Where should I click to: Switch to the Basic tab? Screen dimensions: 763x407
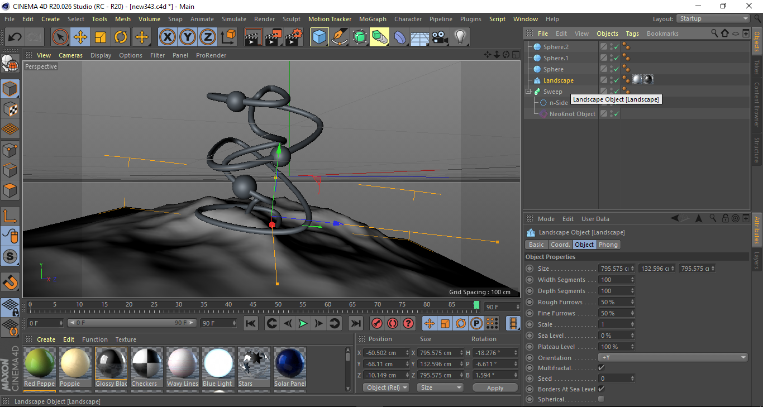point(536,245)
